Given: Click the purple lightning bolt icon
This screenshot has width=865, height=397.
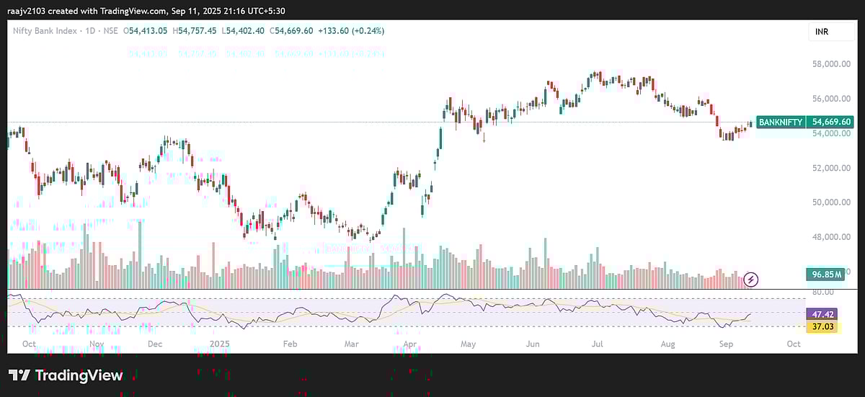Looking at the screenshot, I should pos(751,278).
